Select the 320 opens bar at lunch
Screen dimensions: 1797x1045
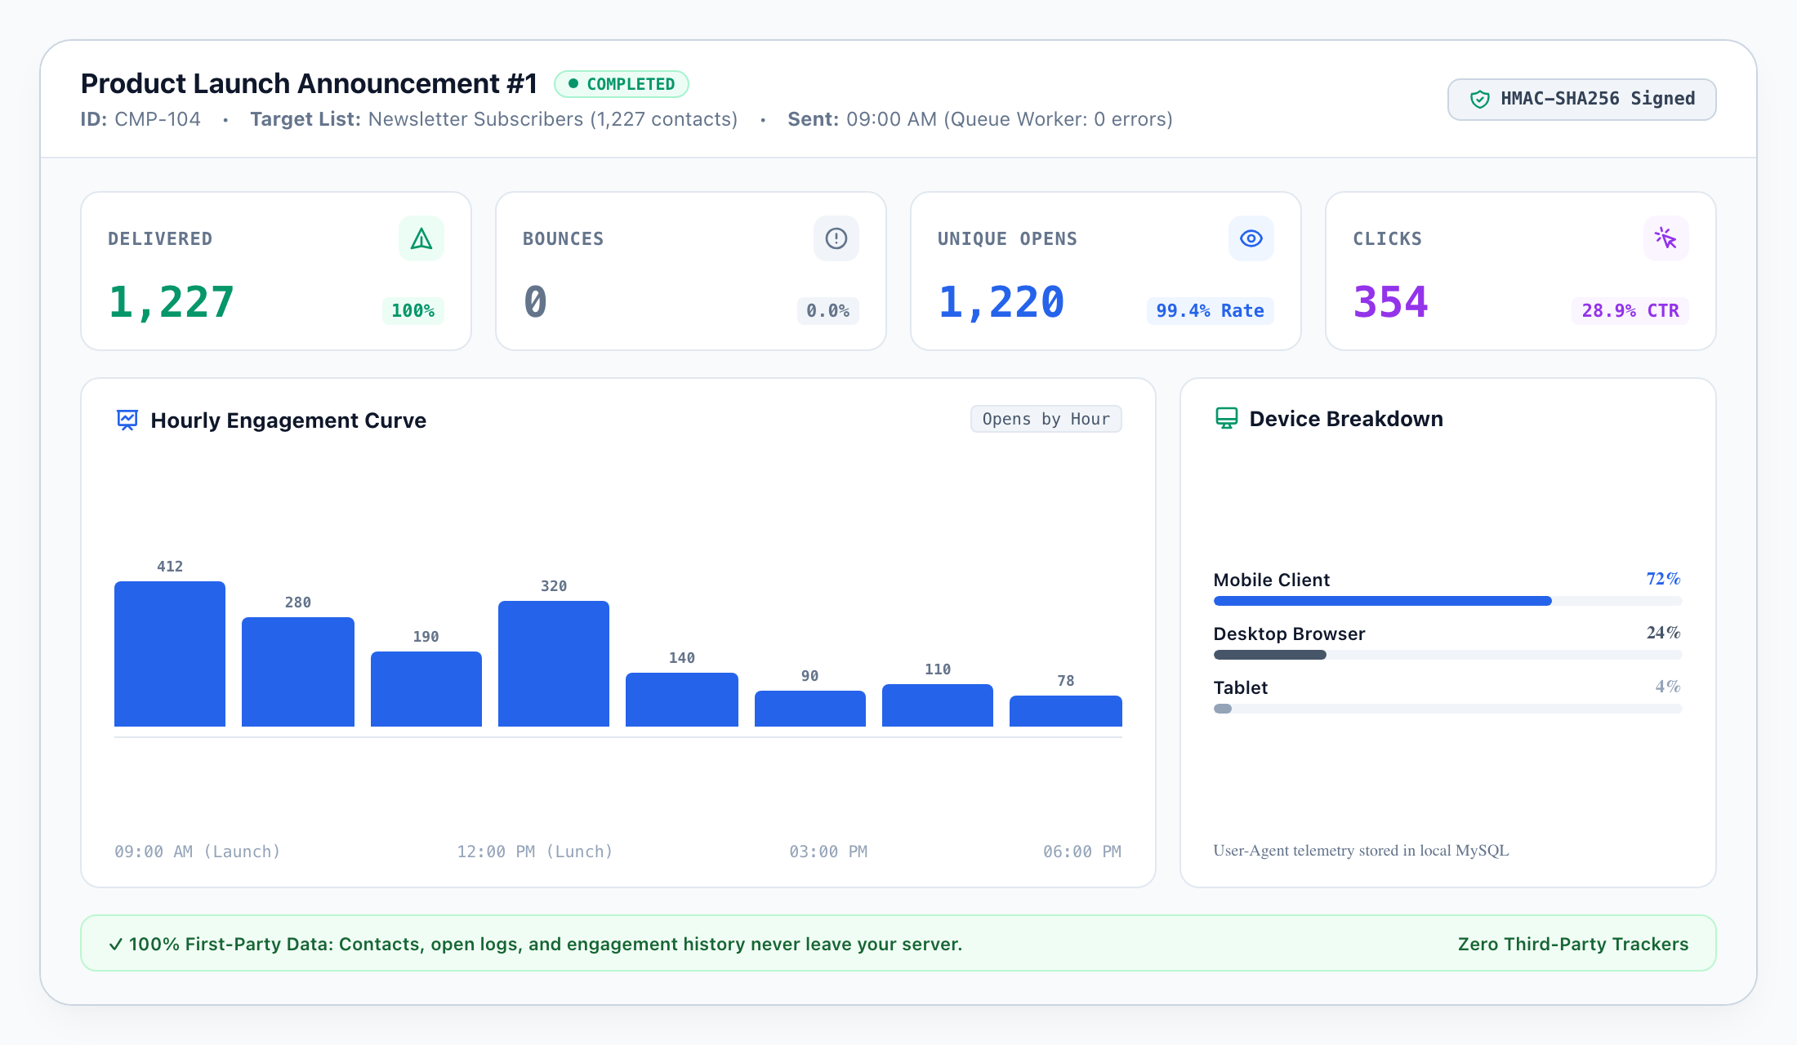click(x=554, y=664)
